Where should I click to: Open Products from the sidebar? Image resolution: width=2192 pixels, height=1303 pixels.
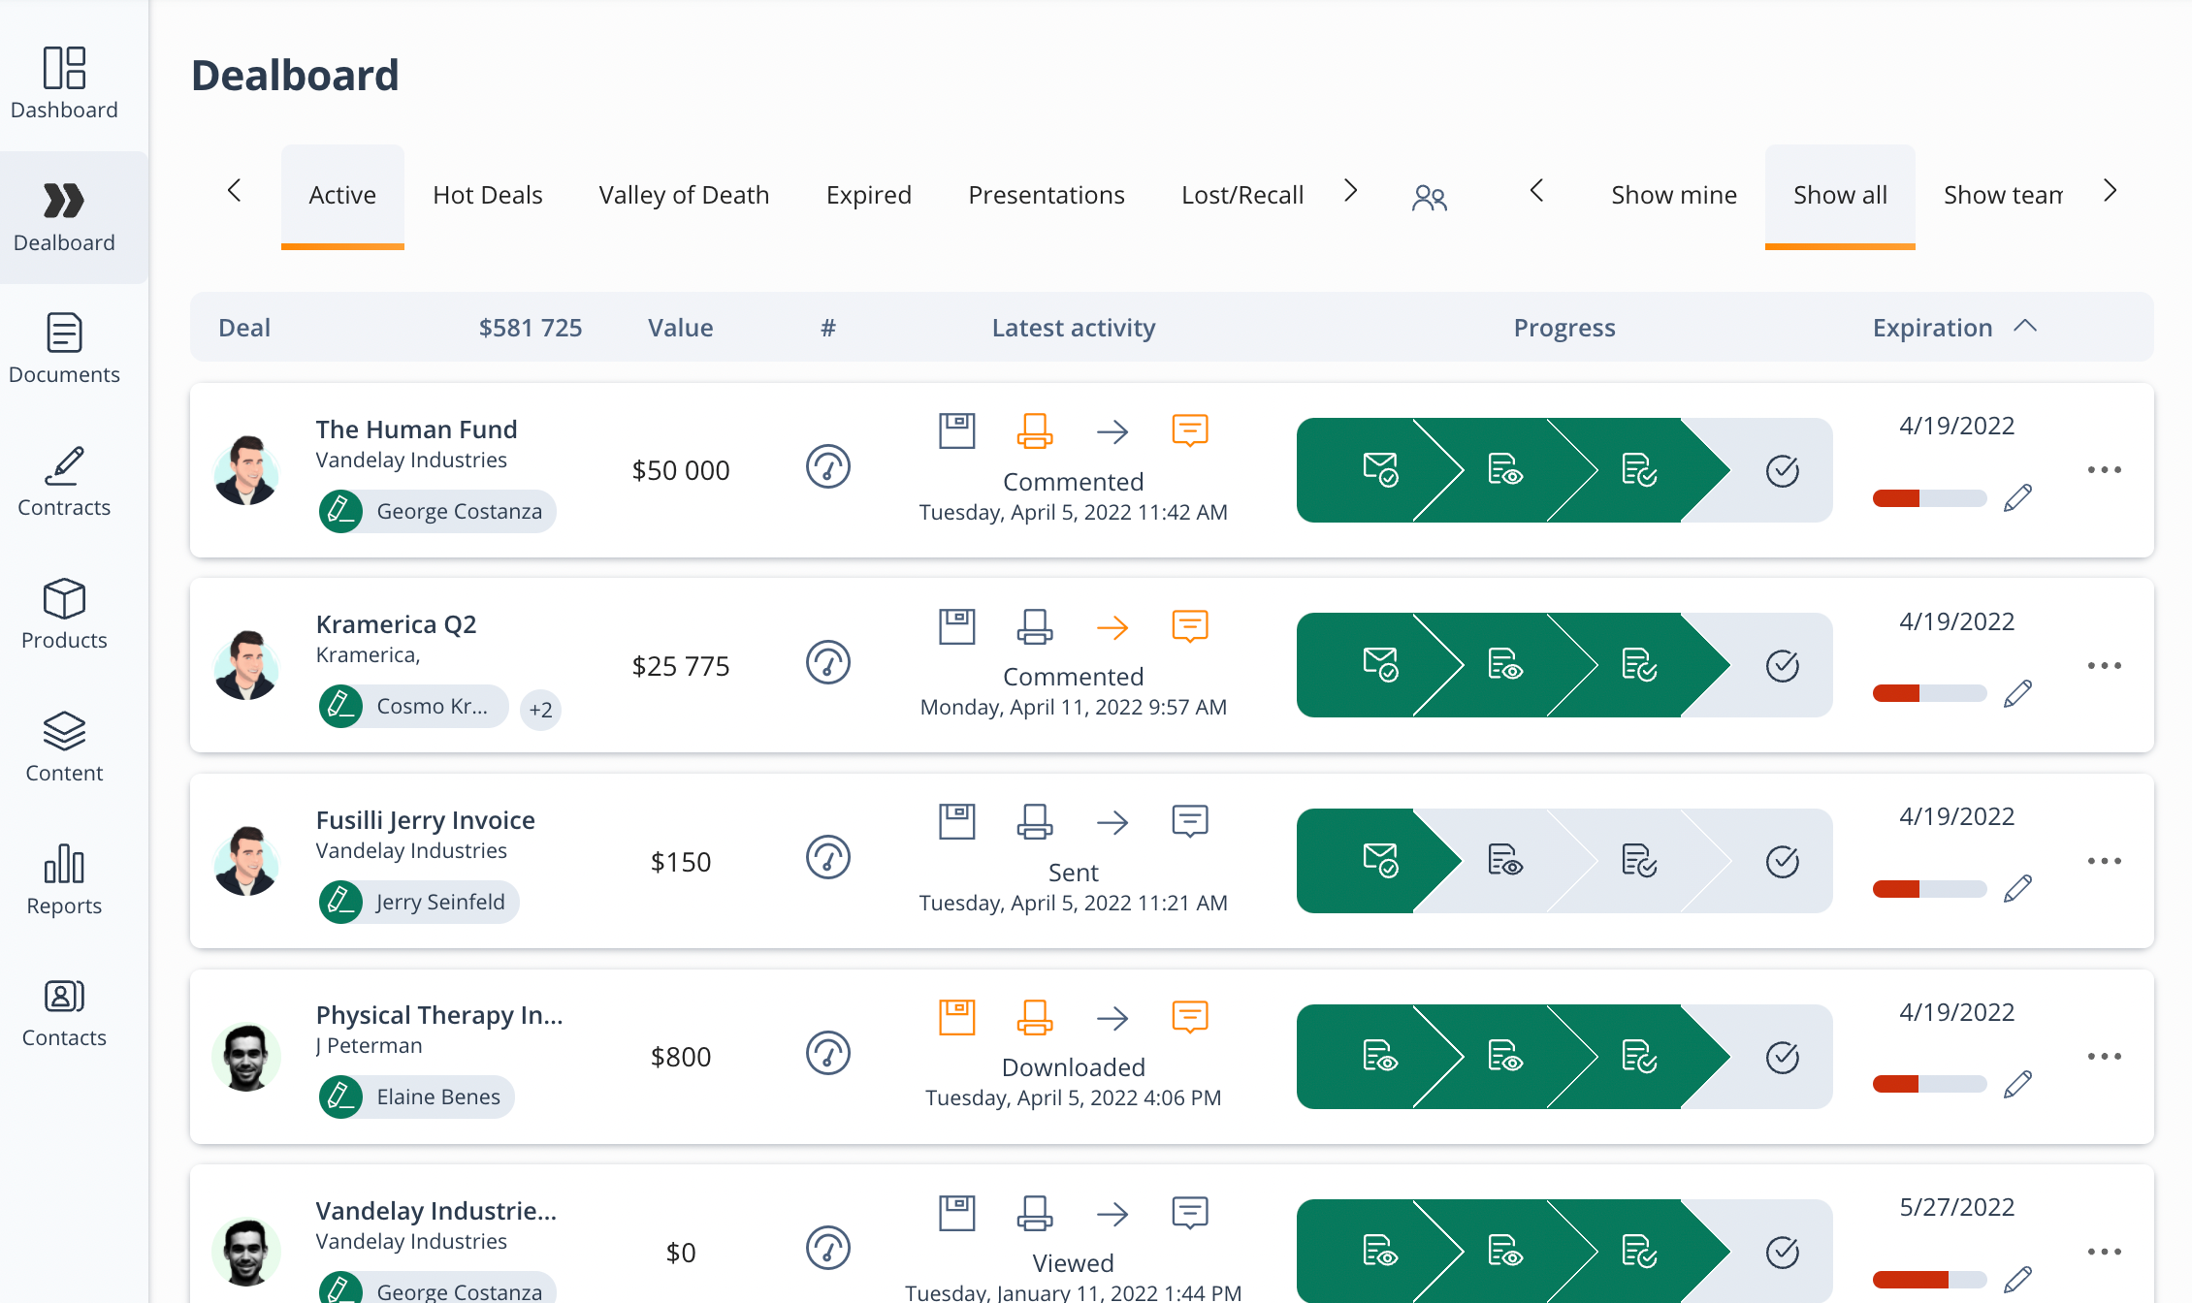coord(64,611)
